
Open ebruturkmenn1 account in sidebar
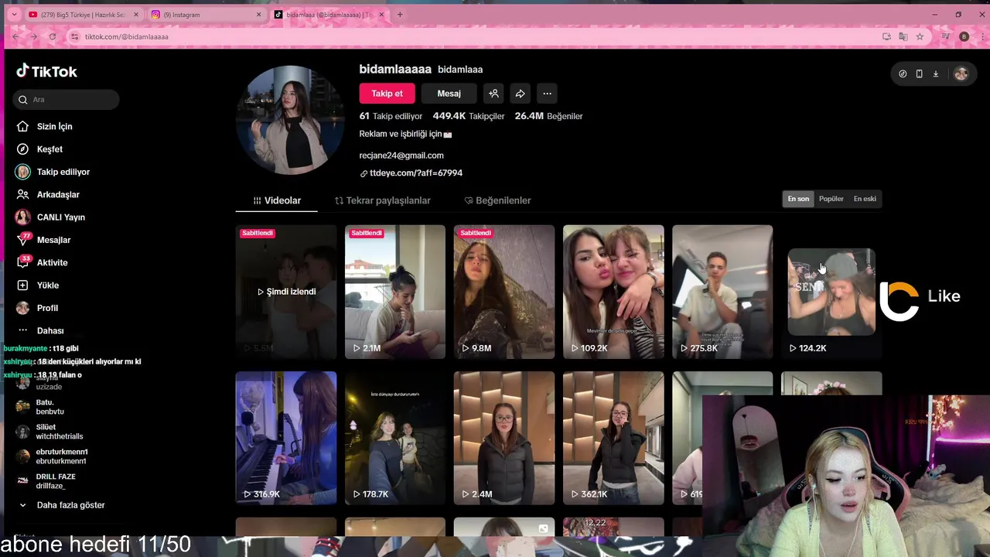[x=51, y=456]
